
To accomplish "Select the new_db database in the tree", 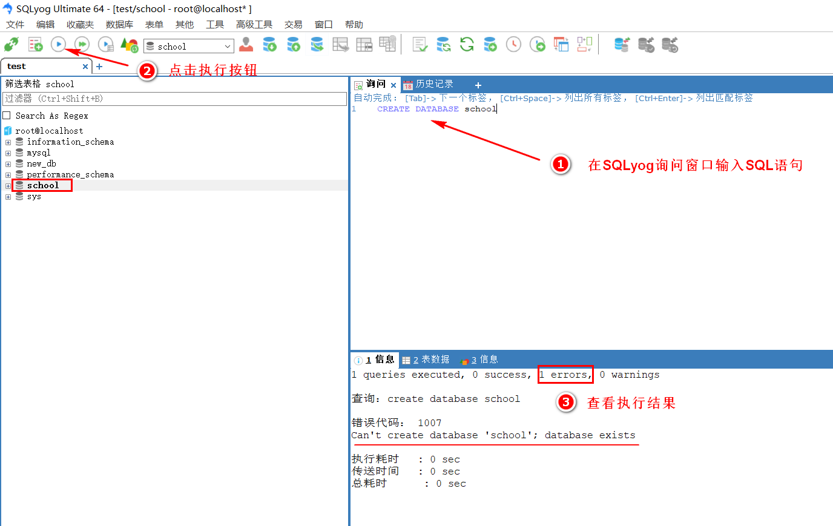I will (41, 164).
